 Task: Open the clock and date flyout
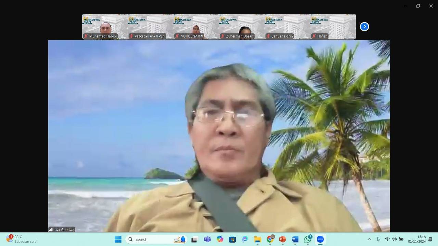pos(416,239)
